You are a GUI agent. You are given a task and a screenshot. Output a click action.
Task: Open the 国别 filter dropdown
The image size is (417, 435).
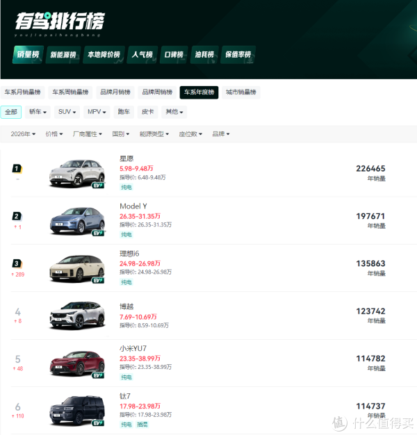(121, 134)
